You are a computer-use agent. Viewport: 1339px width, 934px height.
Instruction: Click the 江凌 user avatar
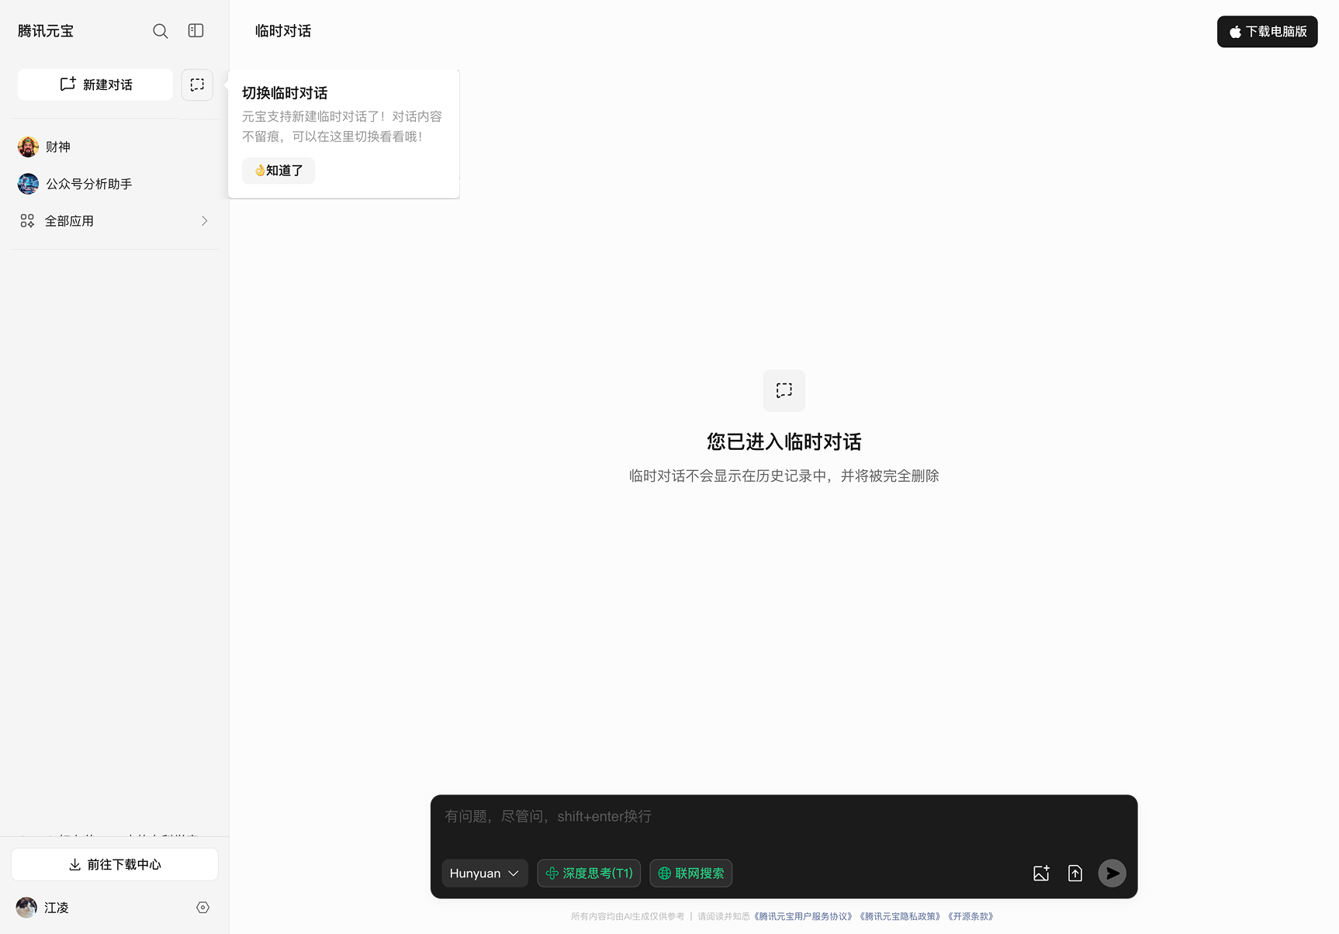pyautogui.click(x=26, y=908)
